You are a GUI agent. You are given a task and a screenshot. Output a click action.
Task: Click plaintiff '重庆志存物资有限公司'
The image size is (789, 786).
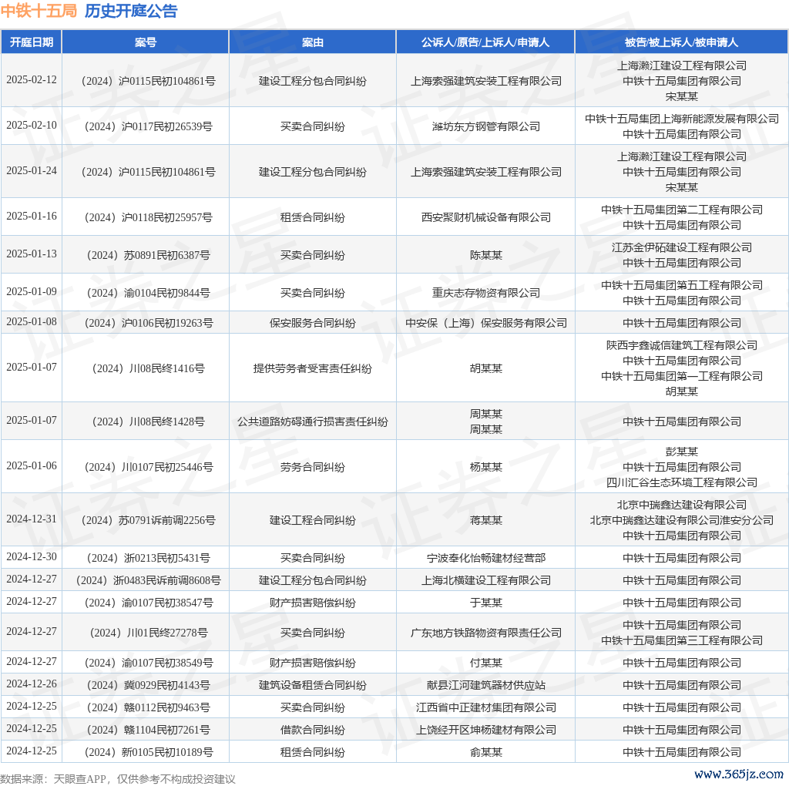point(485,293)
